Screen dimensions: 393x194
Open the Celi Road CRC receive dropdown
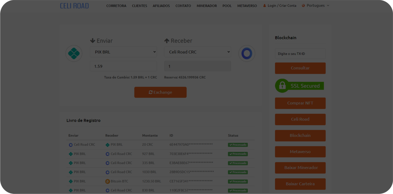197,52
